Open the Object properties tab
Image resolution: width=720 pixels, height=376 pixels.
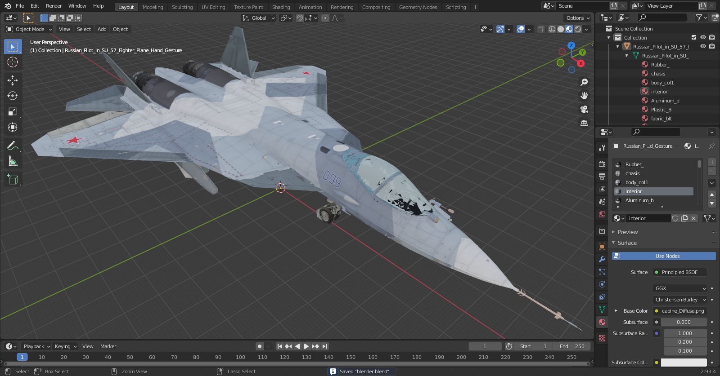click(602, 247)
